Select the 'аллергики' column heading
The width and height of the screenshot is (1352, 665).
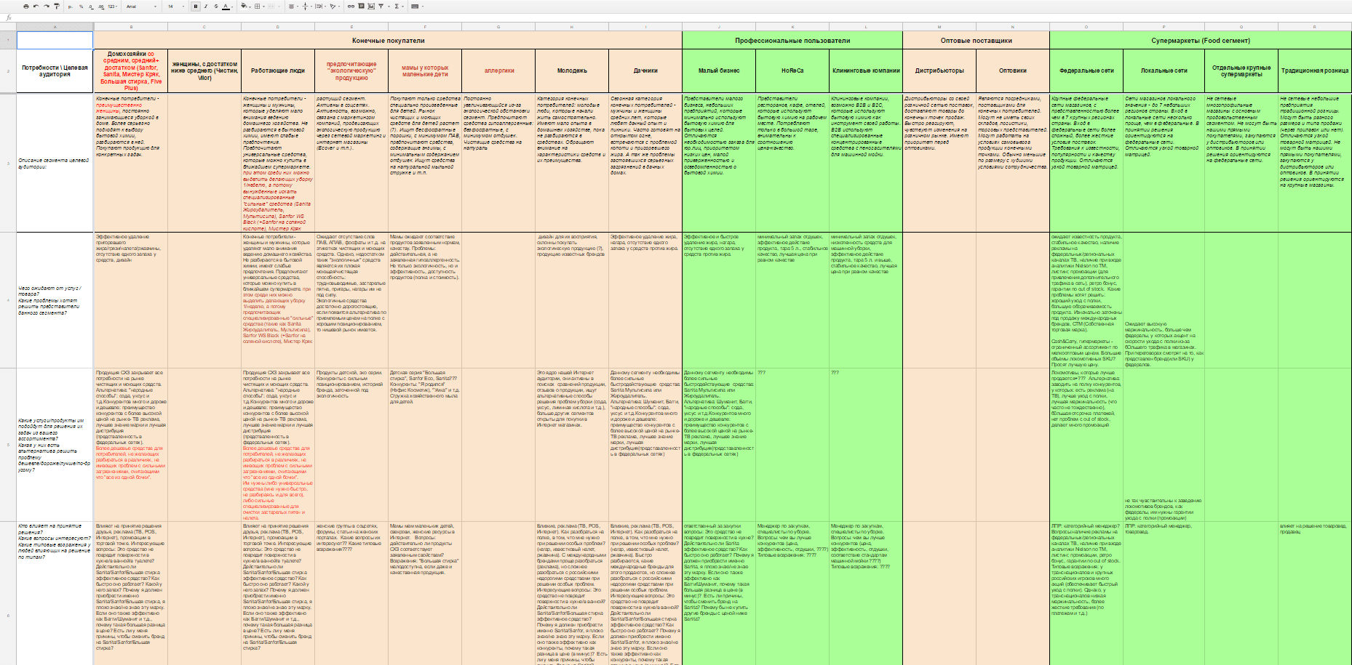click(498, 70)
